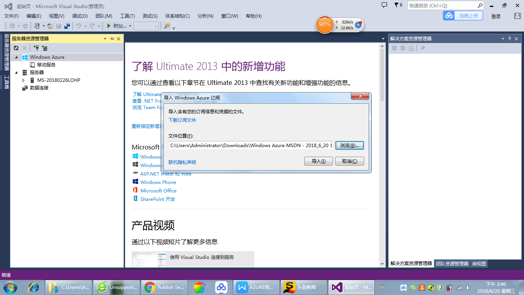Open the document tab list dropdown arrow
The width and height of the screenshot is (524, 295).
coord(383,39)
